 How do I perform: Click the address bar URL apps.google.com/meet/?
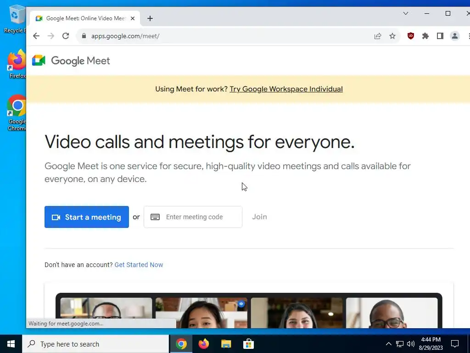[x=125, y=36]
